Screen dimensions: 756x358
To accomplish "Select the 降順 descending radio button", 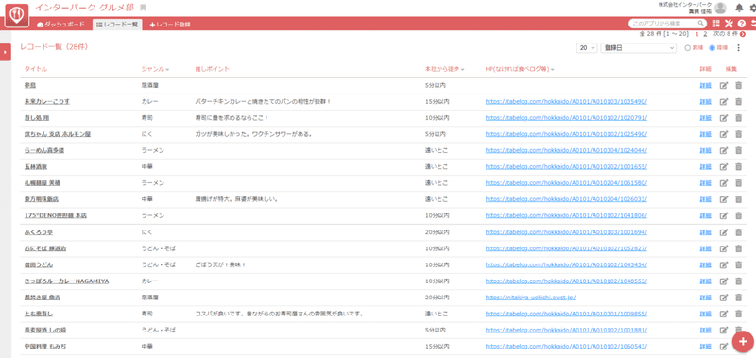I will click(712, 47).
